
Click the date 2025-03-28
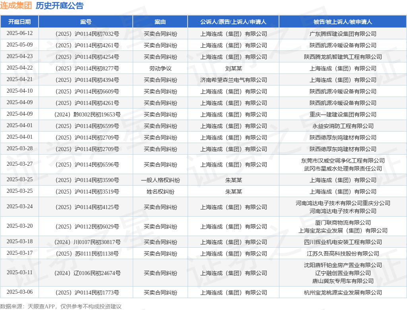19,149
